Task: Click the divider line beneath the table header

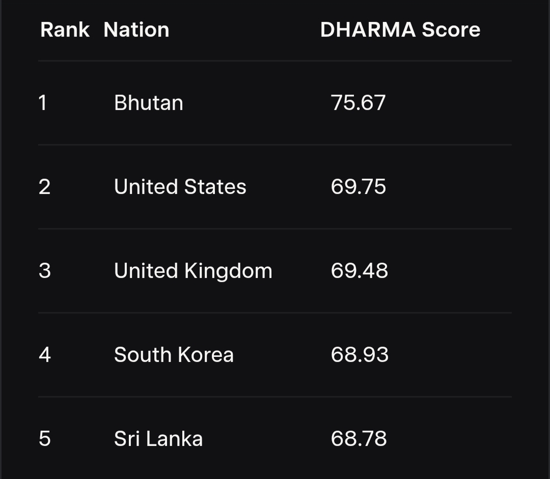Action: (x=275, y=61)
